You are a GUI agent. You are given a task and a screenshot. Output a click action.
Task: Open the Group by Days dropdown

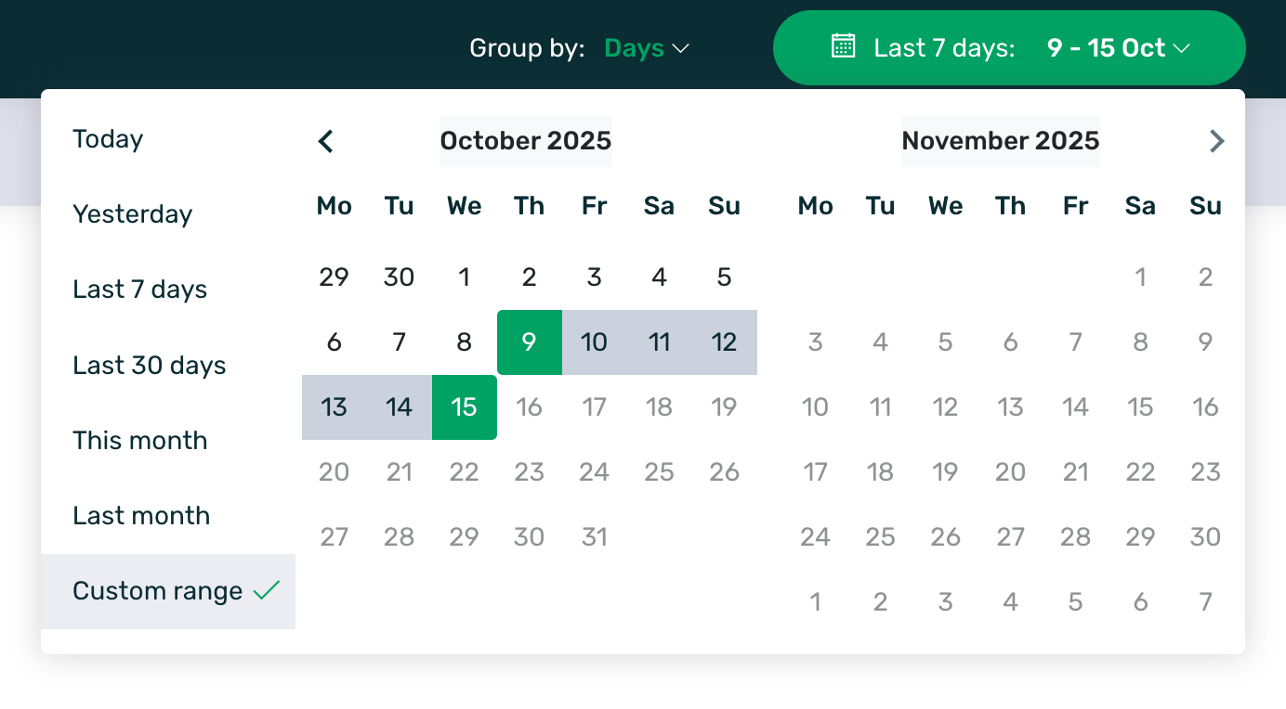pos(647,48)
